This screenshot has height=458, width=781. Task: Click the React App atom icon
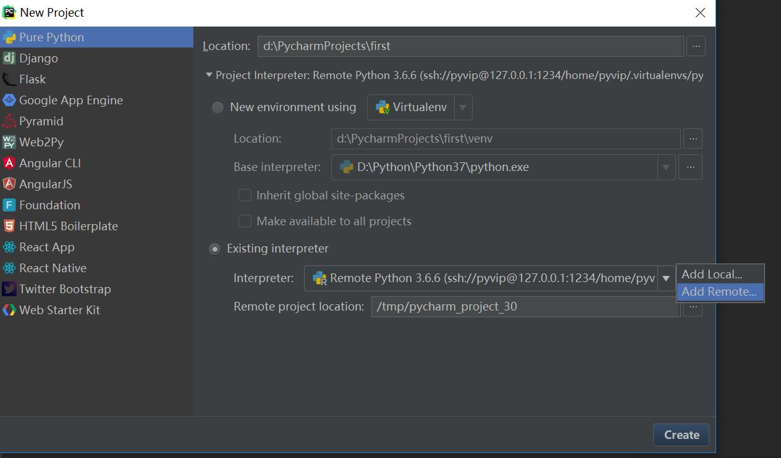(9, 247)
